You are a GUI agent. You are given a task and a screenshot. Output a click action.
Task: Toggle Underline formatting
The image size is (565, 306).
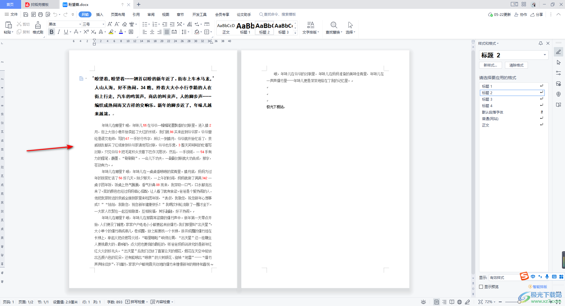tap(66, 32)
